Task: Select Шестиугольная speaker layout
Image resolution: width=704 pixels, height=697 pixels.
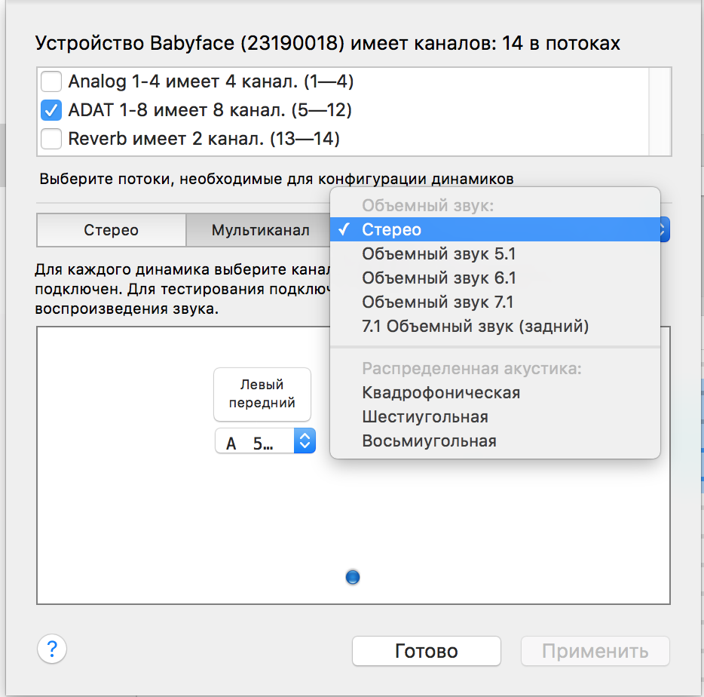Action: coord(494,417)
